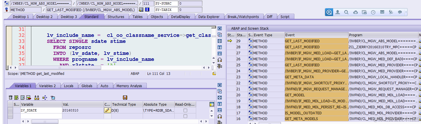The image size is (421, 124).
Task: Click the SY-TABIX variable name field
Action: click(166, 10)
